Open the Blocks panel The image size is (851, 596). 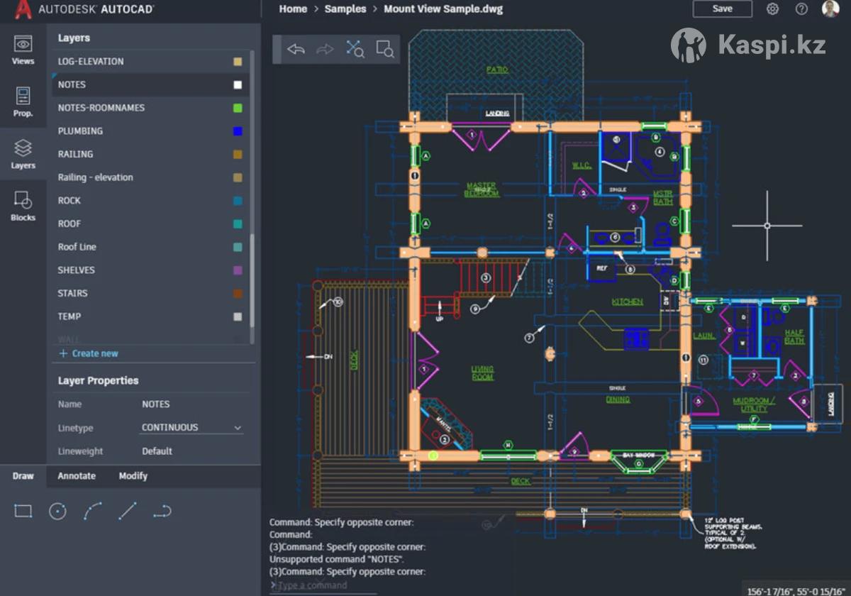click(x=23, y=206)
